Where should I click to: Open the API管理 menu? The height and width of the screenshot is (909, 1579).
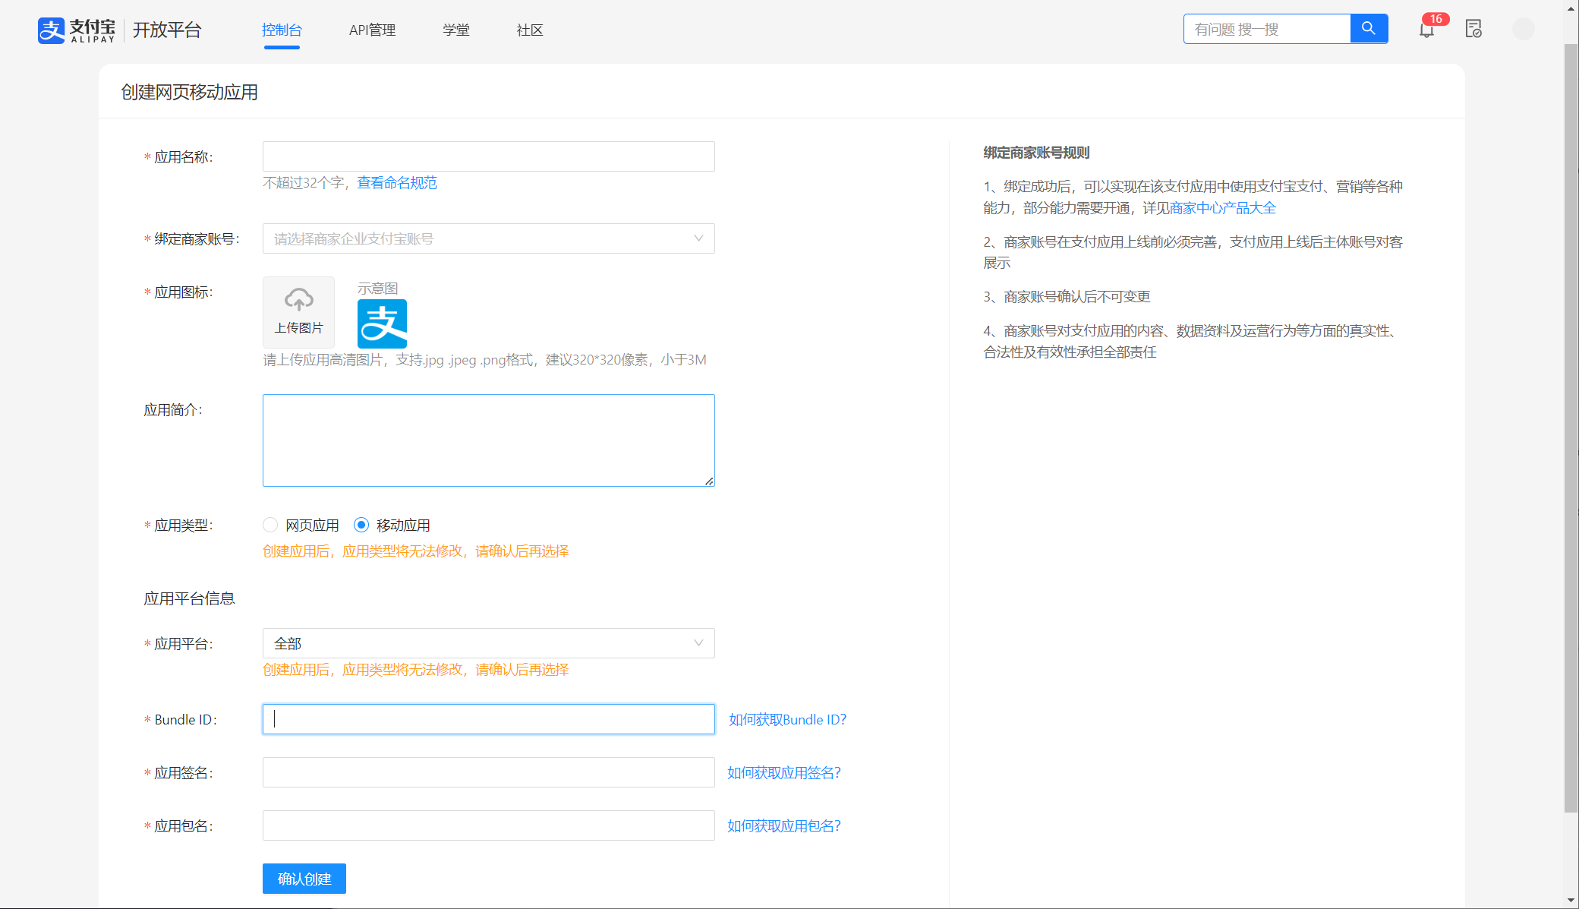click(x=372, y=30)
